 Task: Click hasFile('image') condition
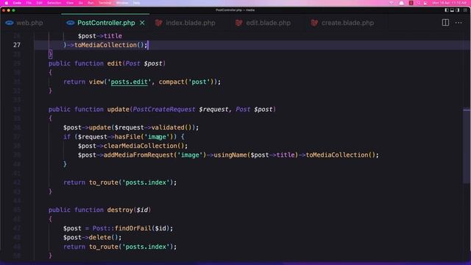[144, 137]
